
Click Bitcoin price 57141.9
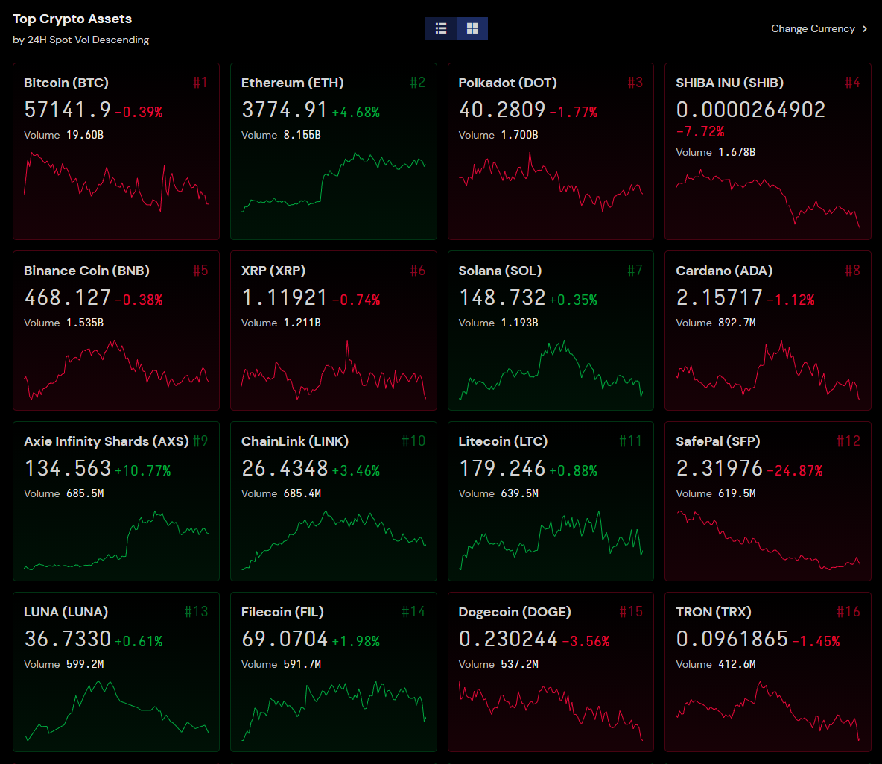pyautogui.click(x=68, y=110)
